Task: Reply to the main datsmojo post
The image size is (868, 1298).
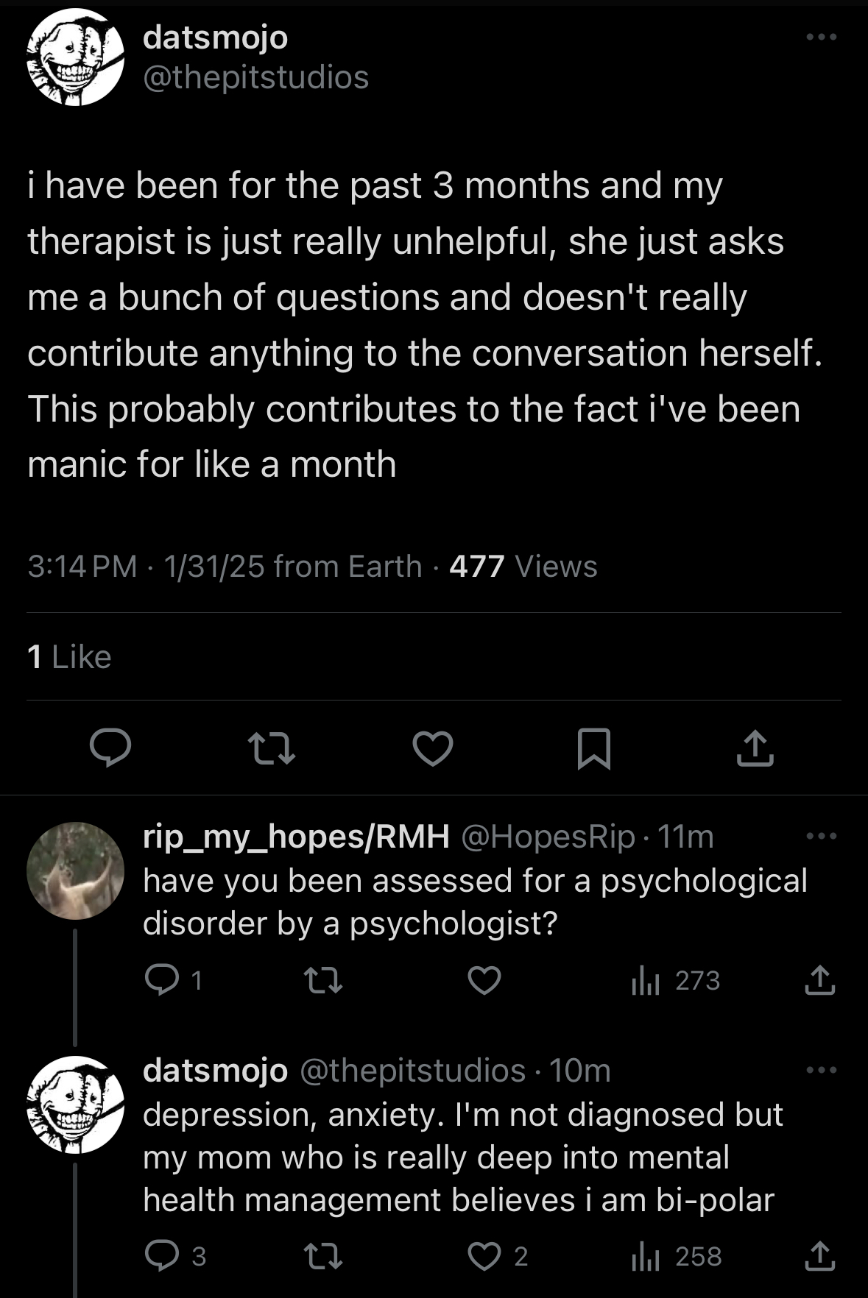Action: (110, 748)
